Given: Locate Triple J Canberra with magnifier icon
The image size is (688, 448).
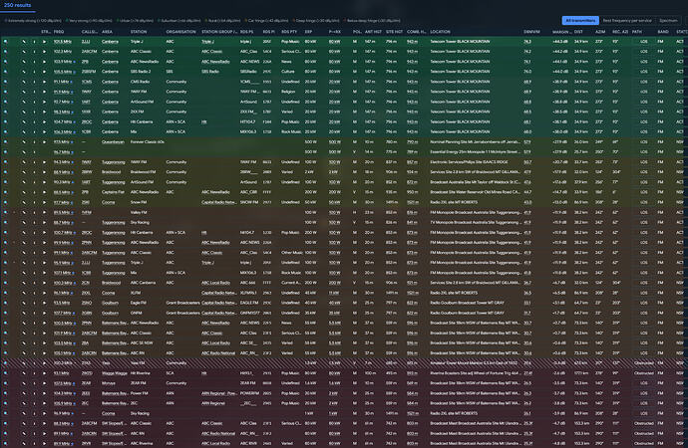Looking at the screenshot, I should [x=5, y=42].
